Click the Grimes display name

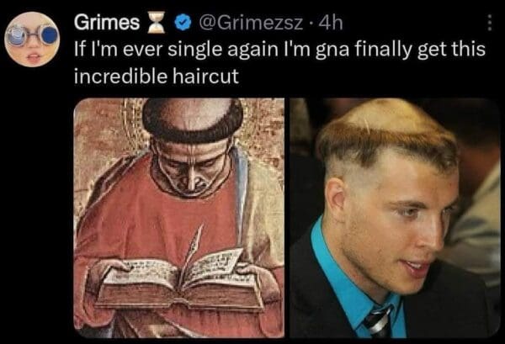(x=107, y=23)
